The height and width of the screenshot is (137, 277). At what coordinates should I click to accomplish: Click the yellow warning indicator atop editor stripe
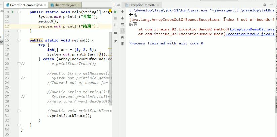click(x=110, y=11)
